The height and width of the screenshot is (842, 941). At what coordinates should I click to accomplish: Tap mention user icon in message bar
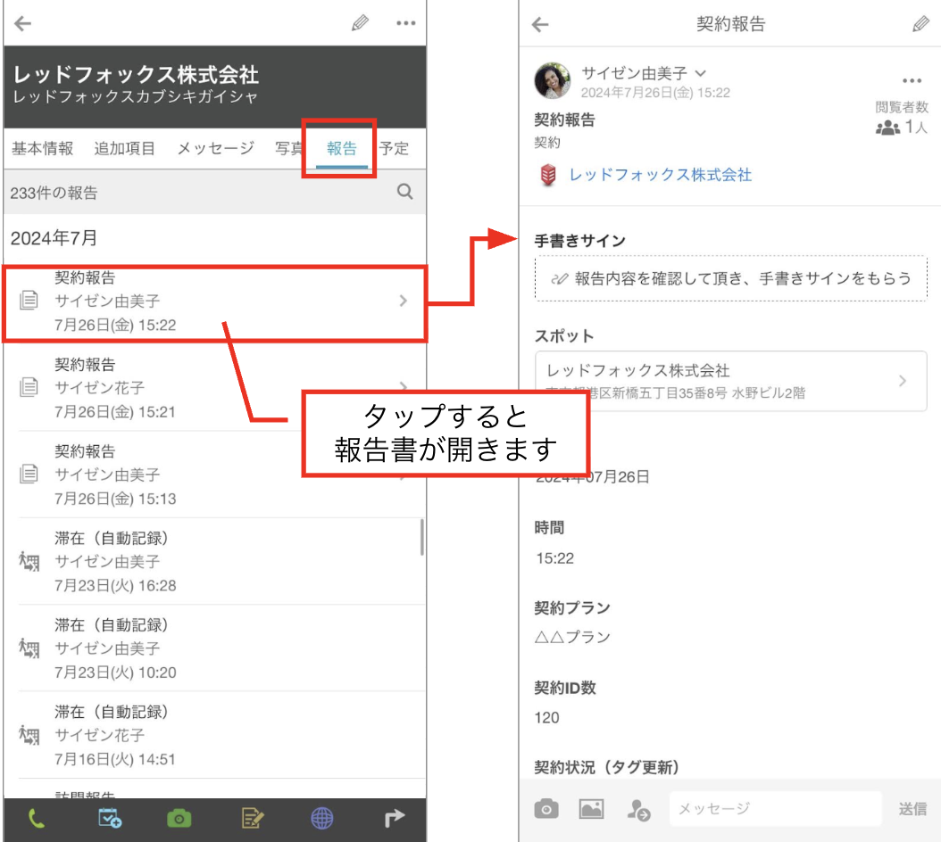(638, 810)
